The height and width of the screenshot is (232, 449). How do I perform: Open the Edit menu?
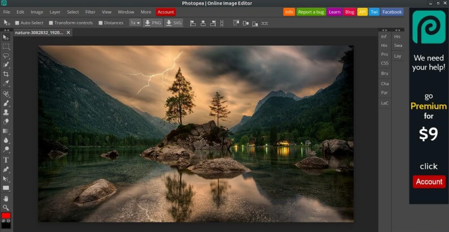[x=20, y=12]
